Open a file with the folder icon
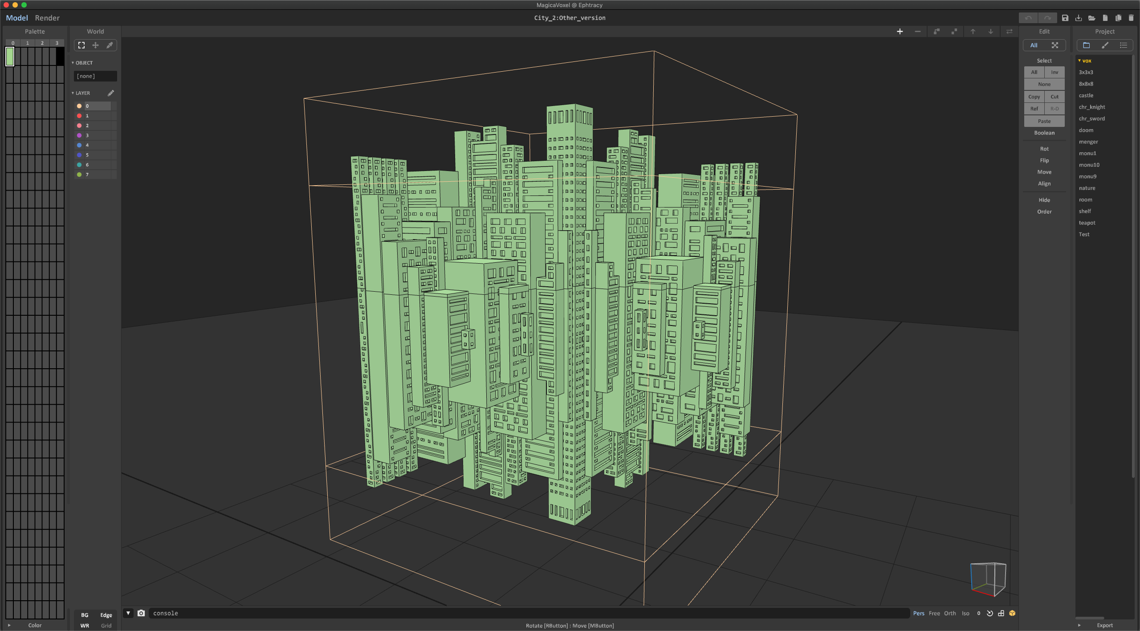The width and height of the screenshot is (1140, 631). (x=1091, y=18)
